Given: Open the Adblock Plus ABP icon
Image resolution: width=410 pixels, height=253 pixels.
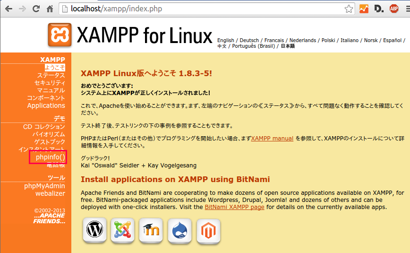Looking at the screenshot, I should click(394, 9).
